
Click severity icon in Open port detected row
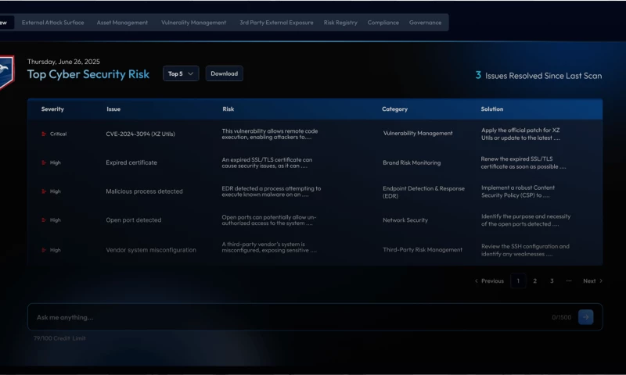click(44, 220)
